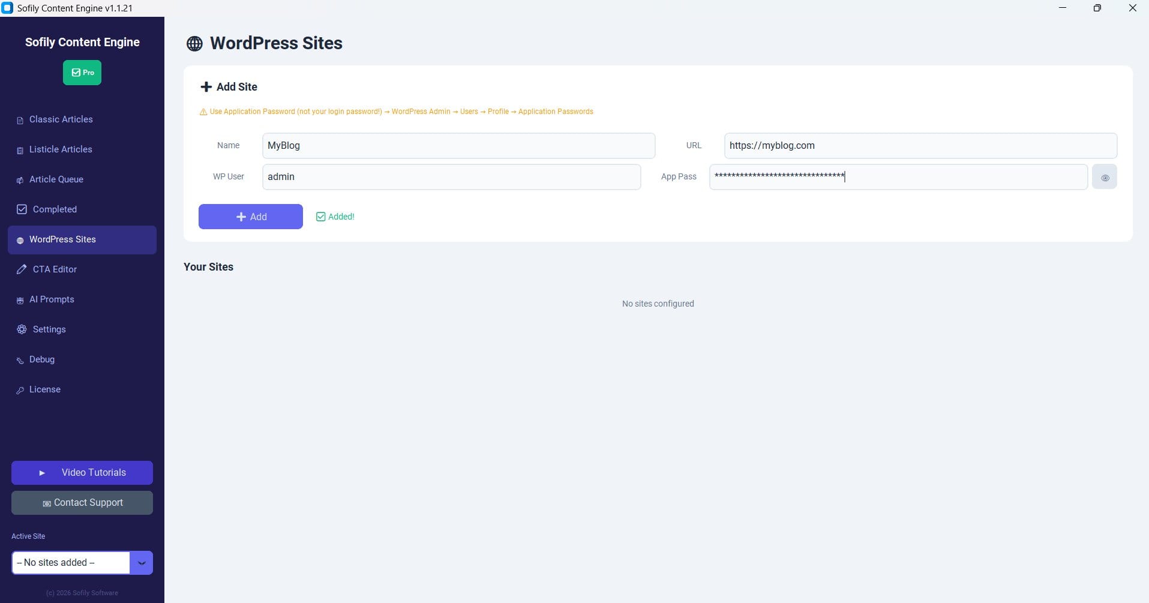
Task: Toggle App Pass visibility eye icon
Action: click(1105, 177)
